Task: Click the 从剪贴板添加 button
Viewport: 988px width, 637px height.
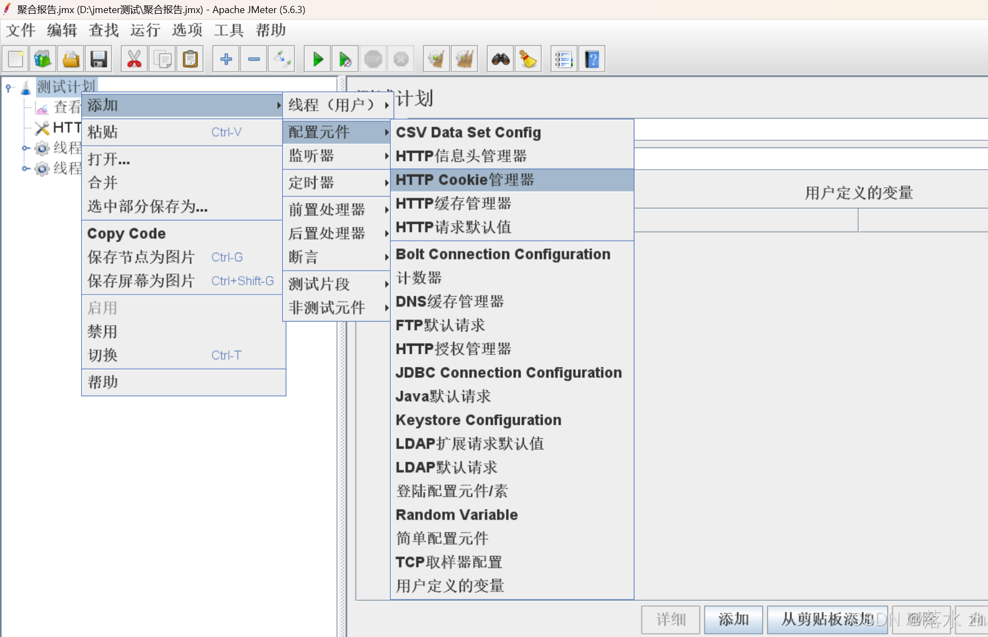Action: [x=827, y=620]
